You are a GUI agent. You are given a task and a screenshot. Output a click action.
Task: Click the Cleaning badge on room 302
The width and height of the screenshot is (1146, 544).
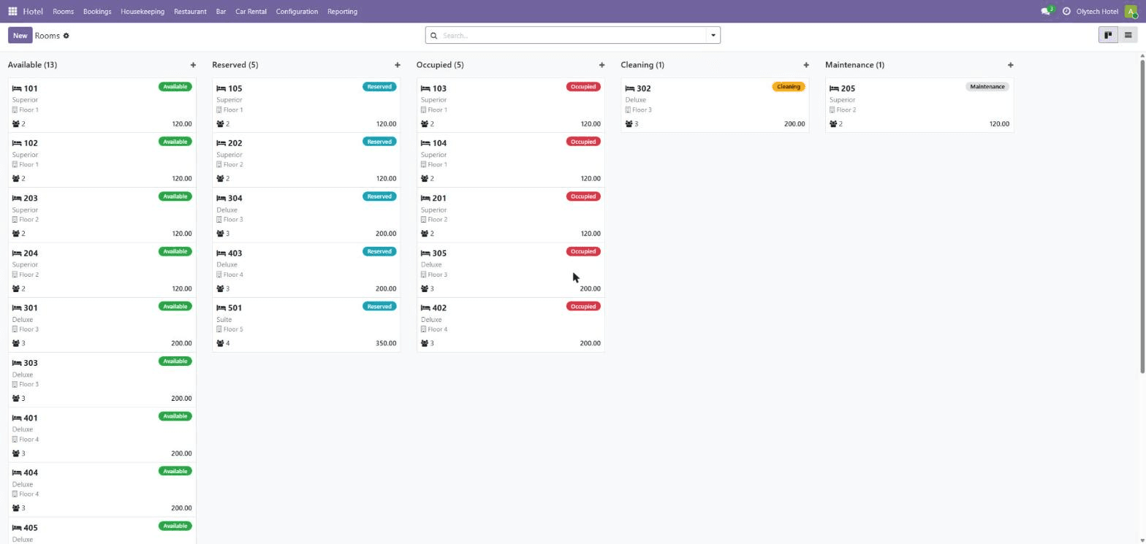click(x=789, y=87)
